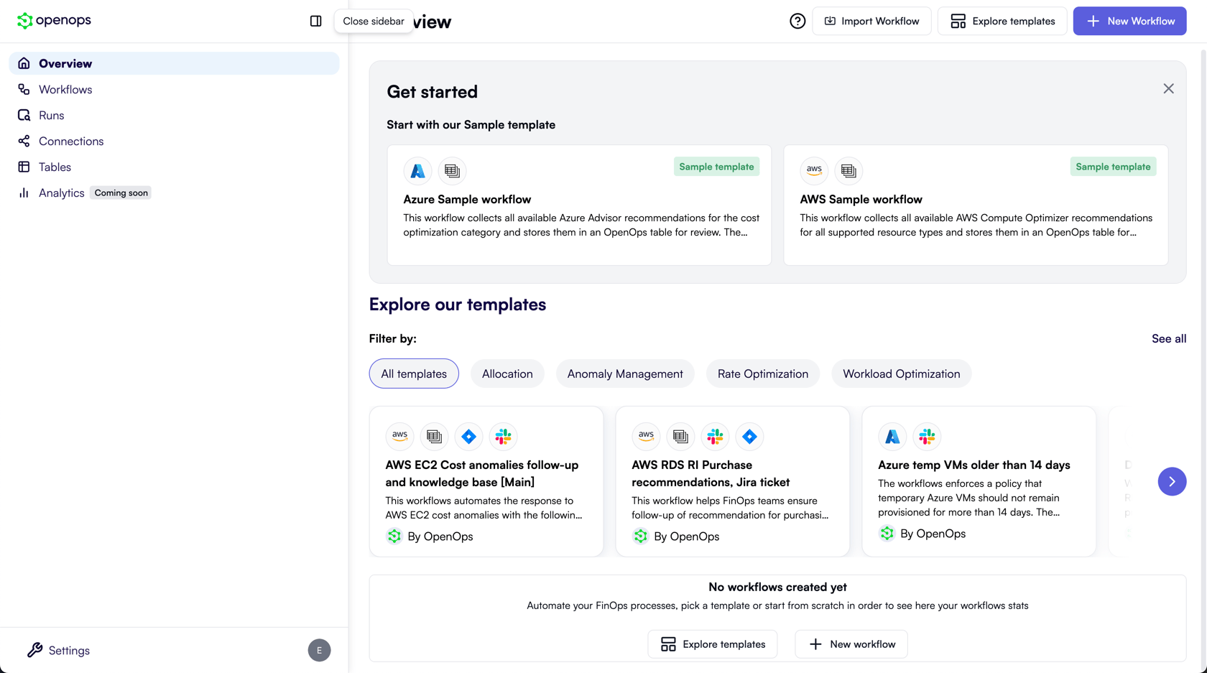Click Explore templates in top bar

point(1002,21)
